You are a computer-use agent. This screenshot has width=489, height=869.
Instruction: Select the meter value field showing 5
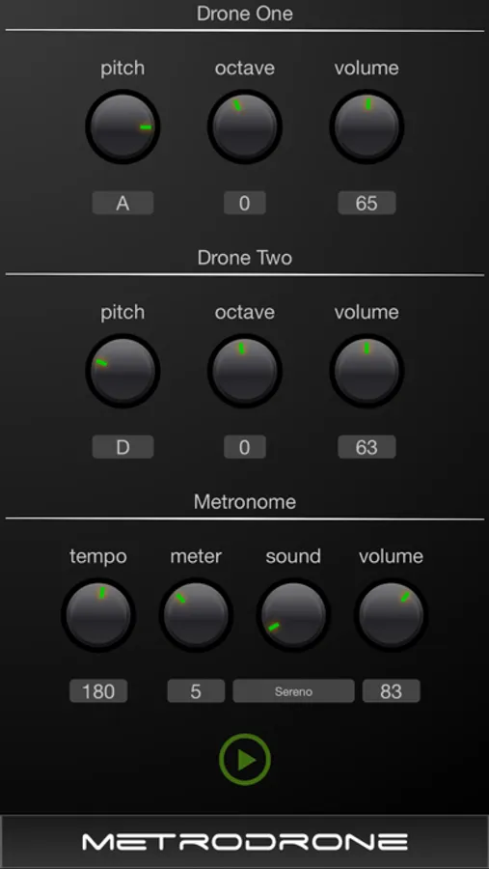[x=196, y=691]
